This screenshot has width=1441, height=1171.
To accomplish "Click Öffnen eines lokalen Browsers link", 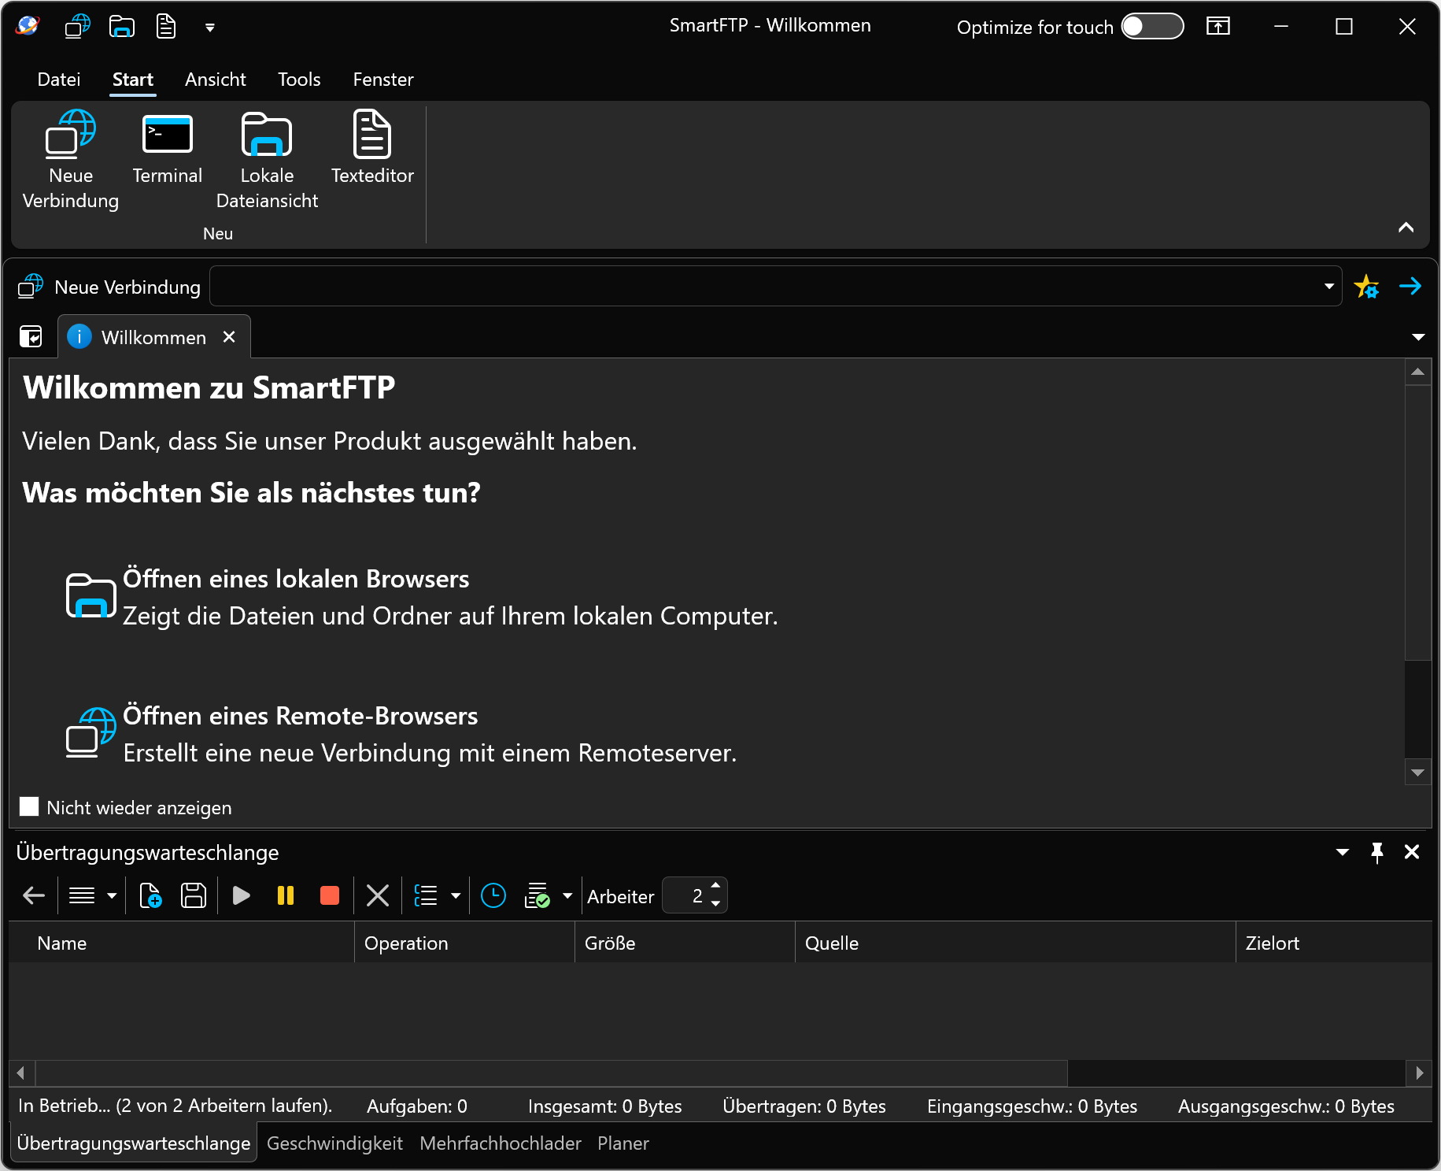I will pos(296,579).
